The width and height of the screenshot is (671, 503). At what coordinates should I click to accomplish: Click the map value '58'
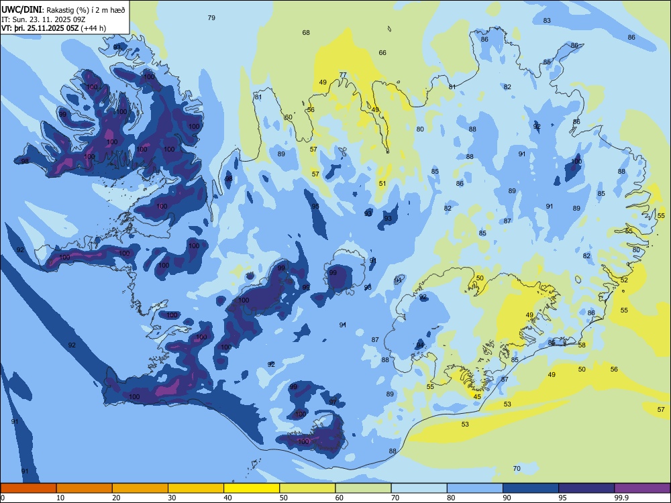pyautogui.click(x=582, y=345)
